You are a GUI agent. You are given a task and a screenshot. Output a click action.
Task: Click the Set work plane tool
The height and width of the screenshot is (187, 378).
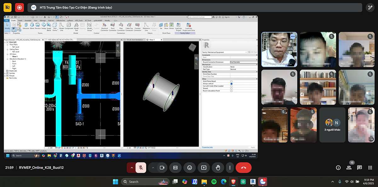(161, 26)
